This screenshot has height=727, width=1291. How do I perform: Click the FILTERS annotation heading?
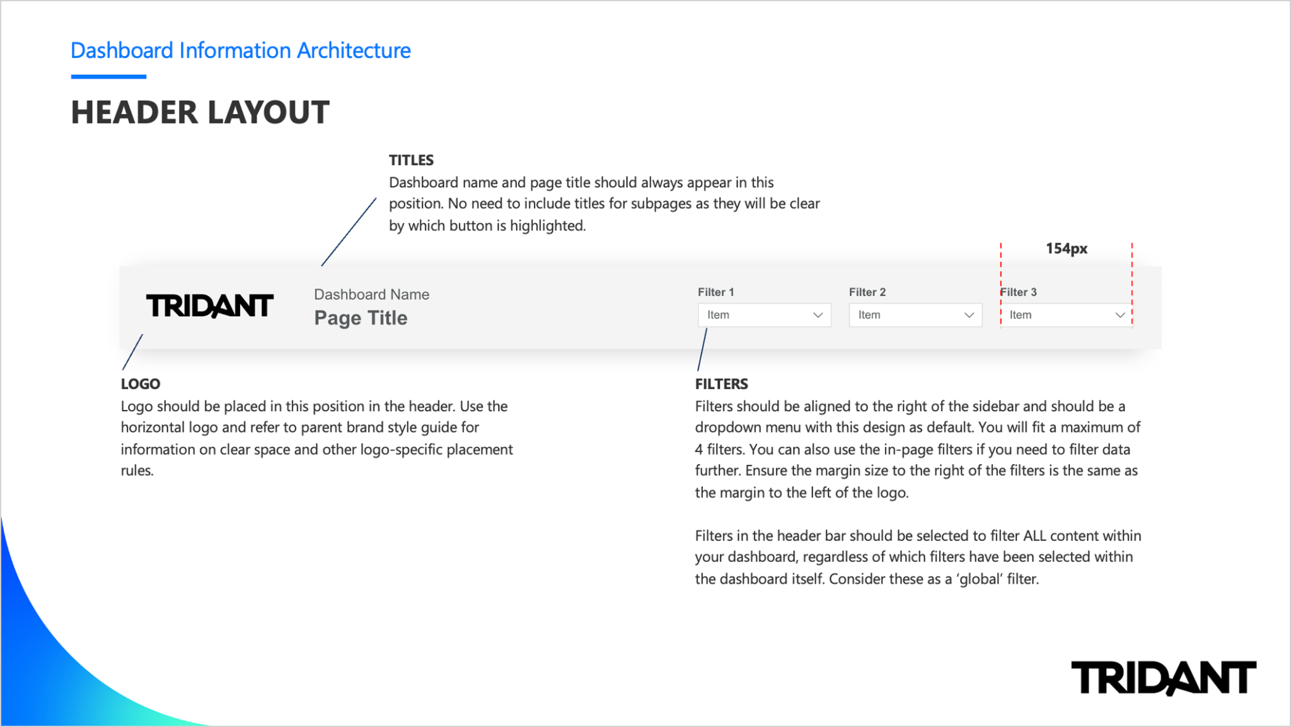[x=721, y=383]
